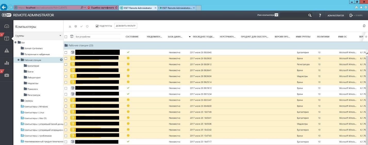Collapse the Рабочие станции tree node
Screen dimensions: 368x145
(19, 60)
